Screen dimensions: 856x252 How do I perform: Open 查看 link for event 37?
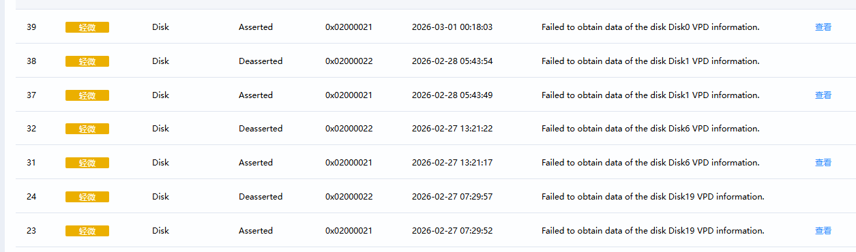pos(823,95)
